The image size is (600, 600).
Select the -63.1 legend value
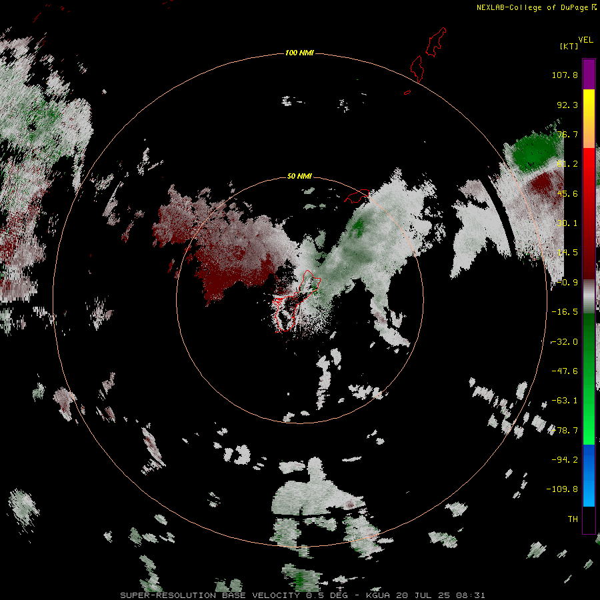(x=565, y=401)
